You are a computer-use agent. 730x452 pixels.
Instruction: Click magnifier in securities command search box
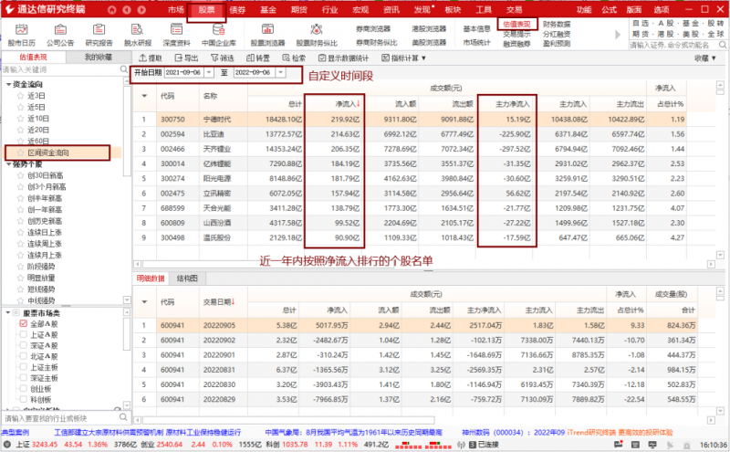point(723,45)
